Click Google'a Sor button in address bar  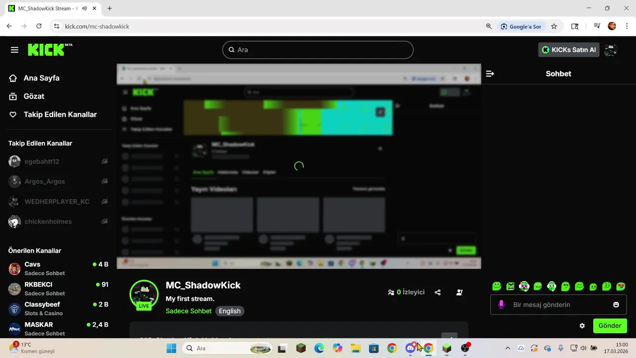[521, 26]
